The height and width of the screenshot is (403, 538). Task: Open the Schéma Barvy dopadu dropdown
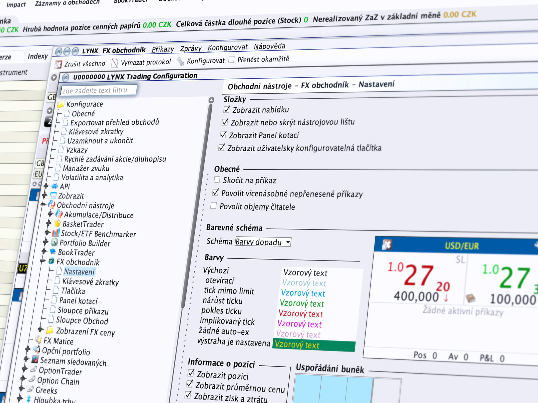[263, 242]
